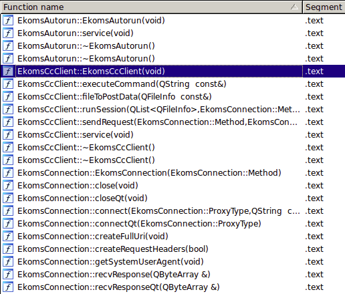Click the function icon for EkomsConnection::getSystemUserAgent
The height and width of the screenshot is (294, 345).
[x=8, y=262]
